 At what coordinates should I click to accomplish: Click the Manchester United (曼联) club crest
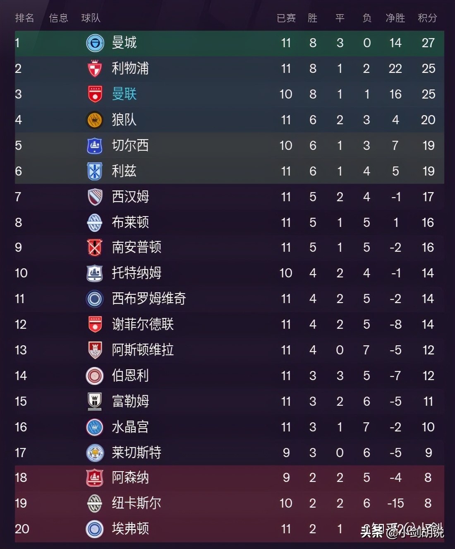tap(94, 94)
